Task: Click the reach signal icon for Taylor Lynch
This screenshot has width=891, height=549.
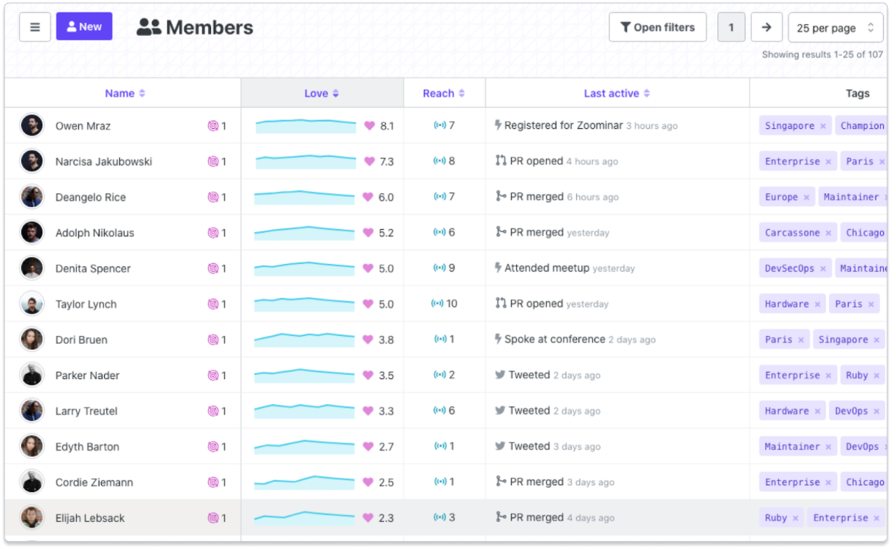Action: 438,304
